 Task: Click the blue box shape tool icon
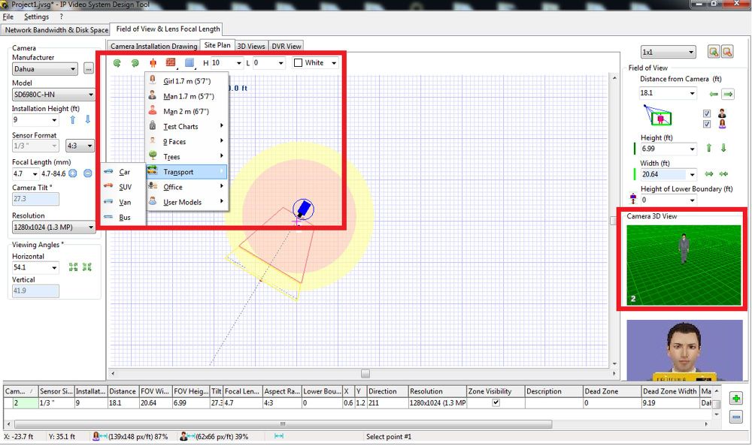click(x=190, y=63)
